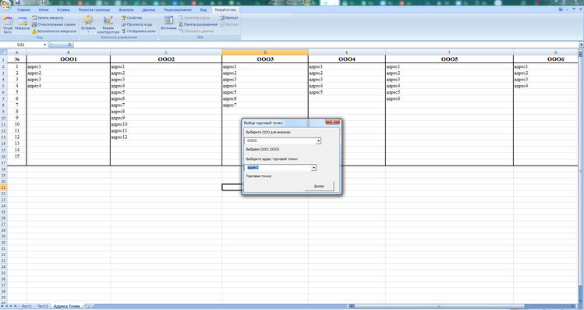The image size is (584, 310).
Task: Select the ООО2 header cell
Action: tap(166, 59)
